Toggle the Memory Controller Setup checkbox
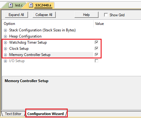The image size is (141, 119). [x=96, y=55]
